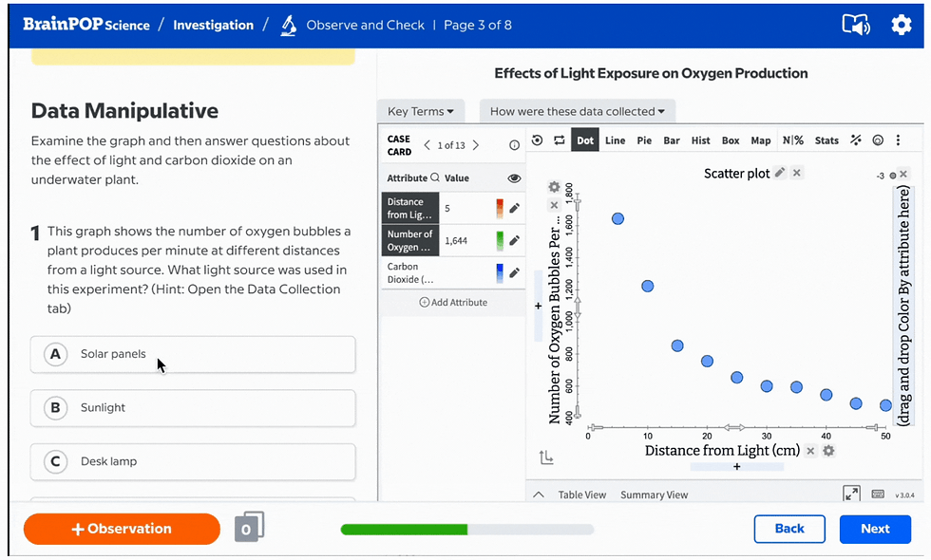Click the Back button
The image size is (931, 560).
click(x=789, y=529)
